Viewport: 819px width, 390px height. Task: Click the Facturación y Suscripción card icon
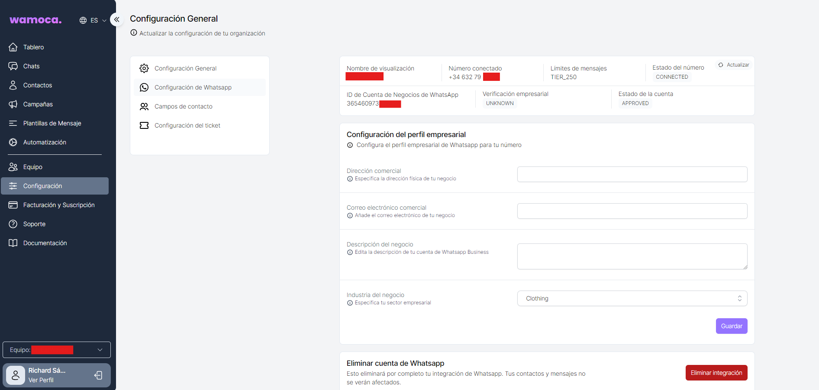pos(13,205)
